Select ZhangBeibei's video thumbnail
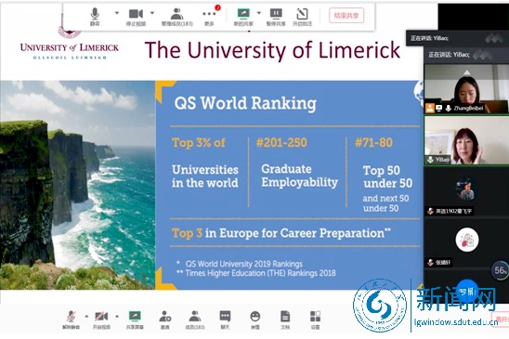 [x=466, y=88]
